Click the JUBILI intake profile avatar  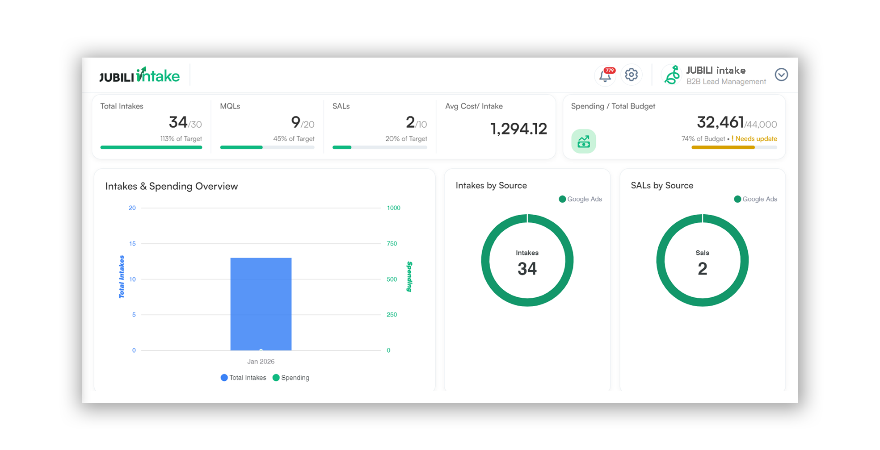point(672,75)
